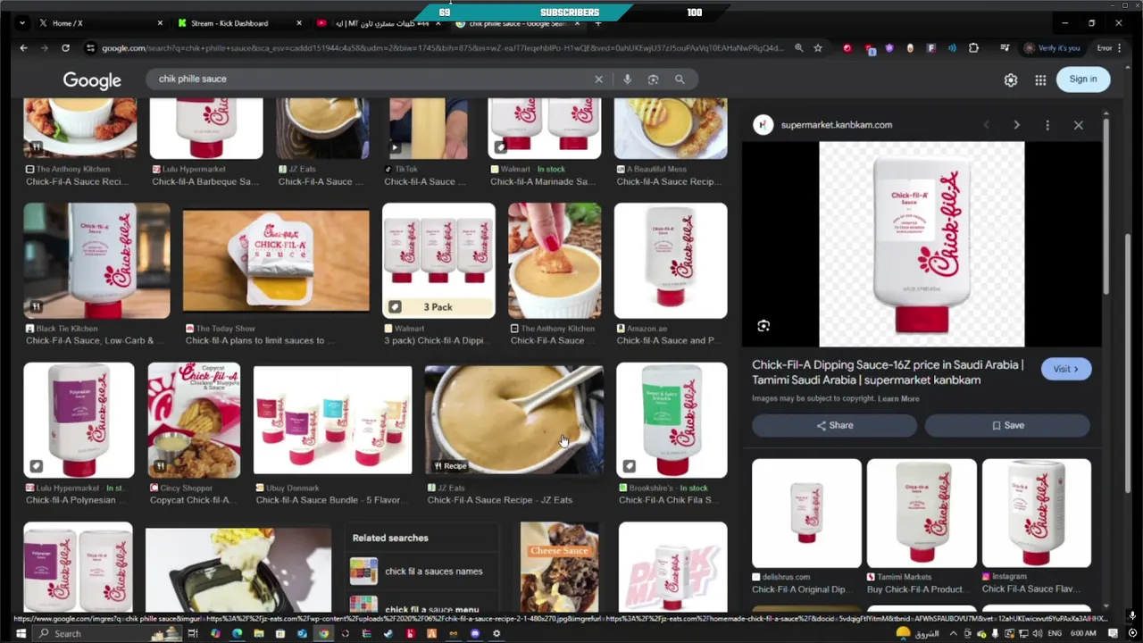The width and height of the screenshot is (1143, 643).
Task: Bookmark this page with the star icon
Action: coord(818,48)
